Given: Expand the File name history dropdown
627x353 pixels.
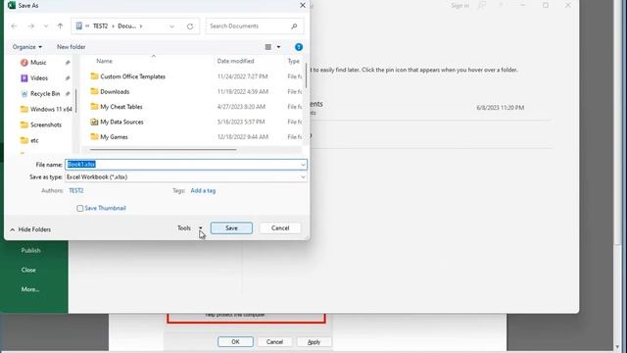Looking at the screenshot, I should 303,165.
